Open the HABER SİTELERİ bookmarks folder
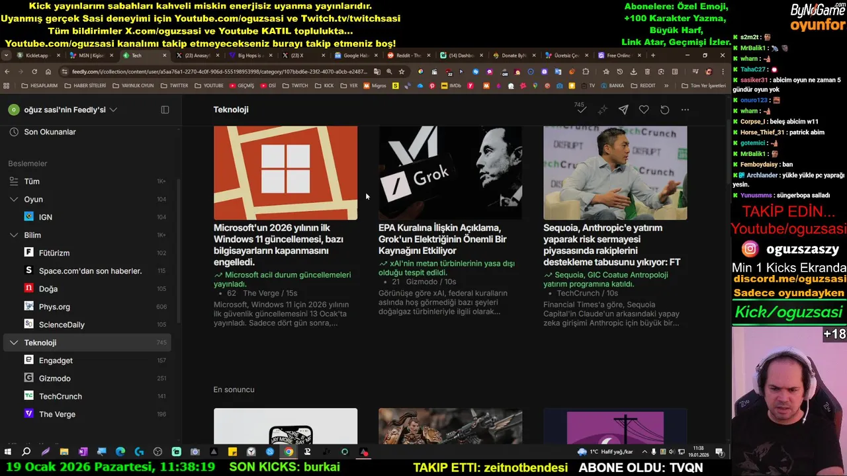Image resolution: width=847 pixels, height=476 pixels. point(85,86)
